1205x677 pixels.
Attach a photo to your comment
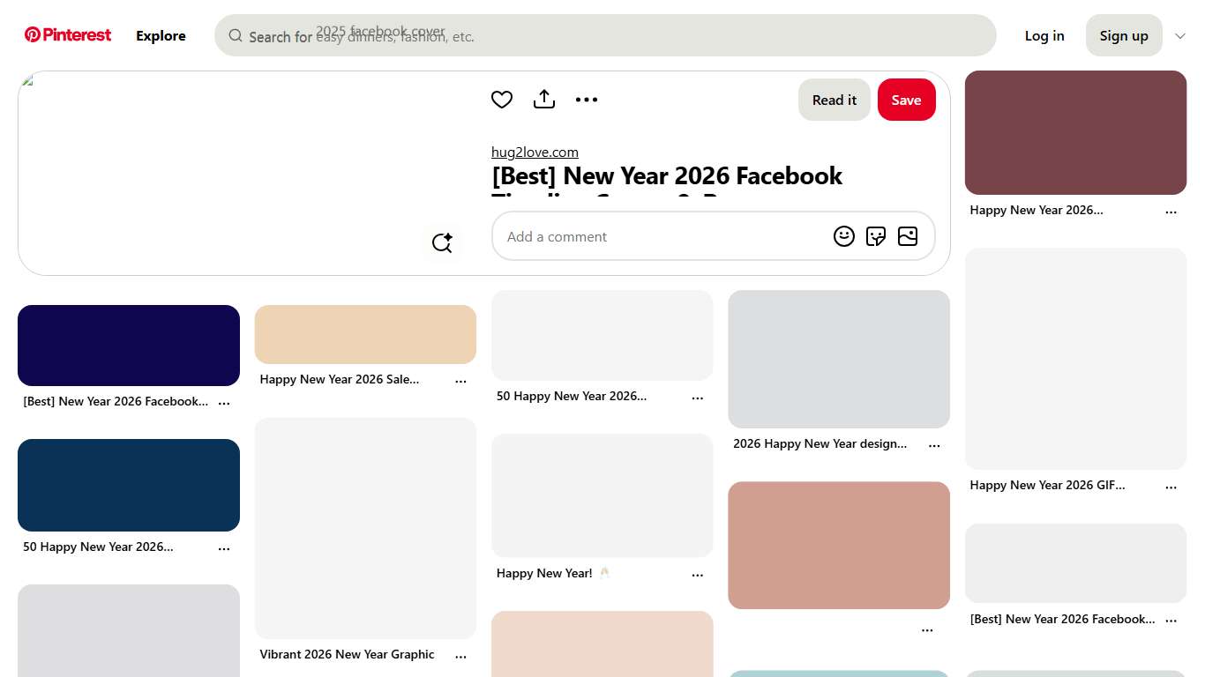908,236
